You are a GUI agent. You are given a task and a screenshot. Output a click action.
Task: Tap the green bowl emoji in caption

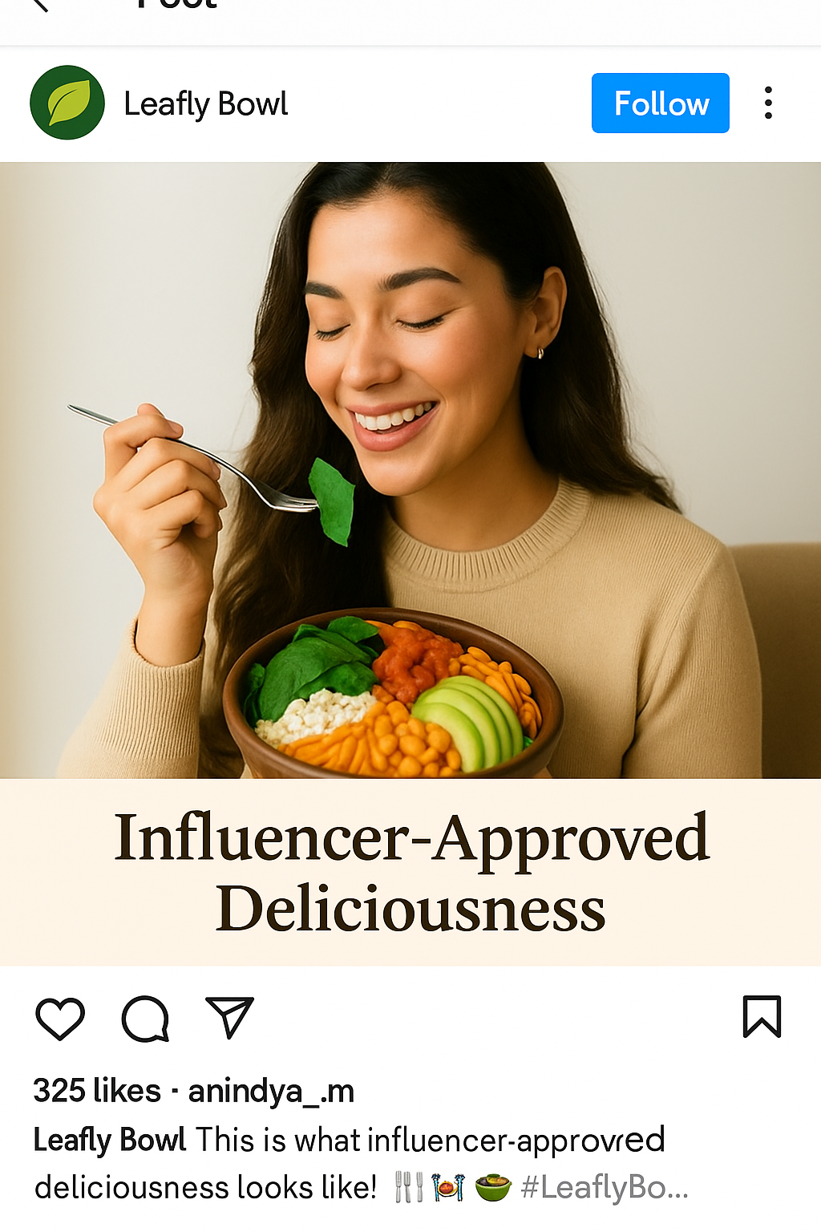click(x=493, y=1187)
